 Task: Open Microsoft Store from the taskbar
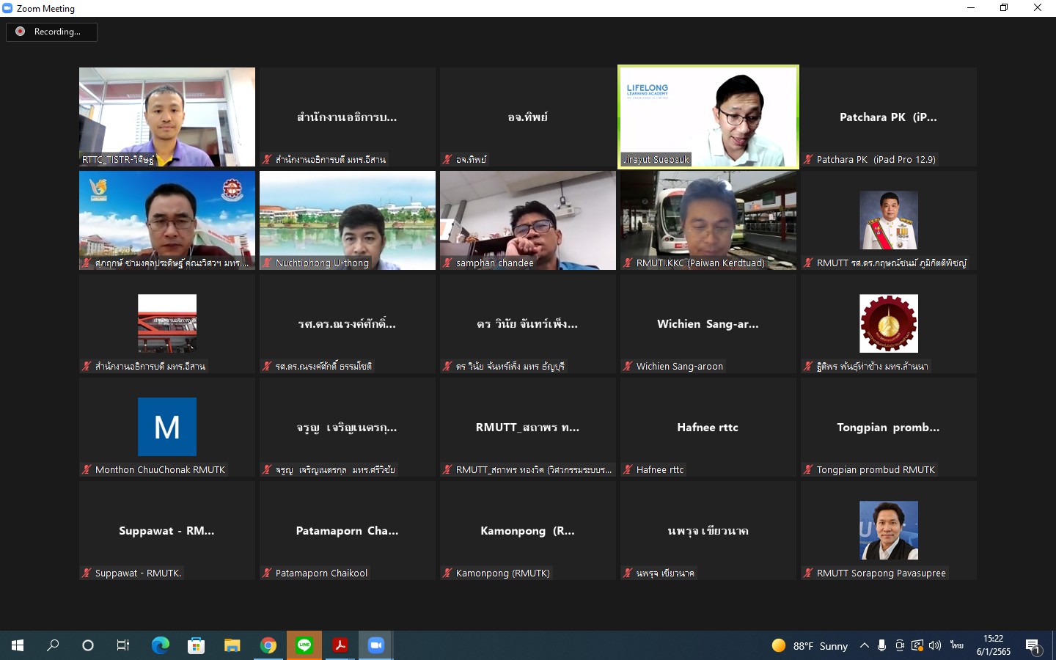tap(196, 645)
